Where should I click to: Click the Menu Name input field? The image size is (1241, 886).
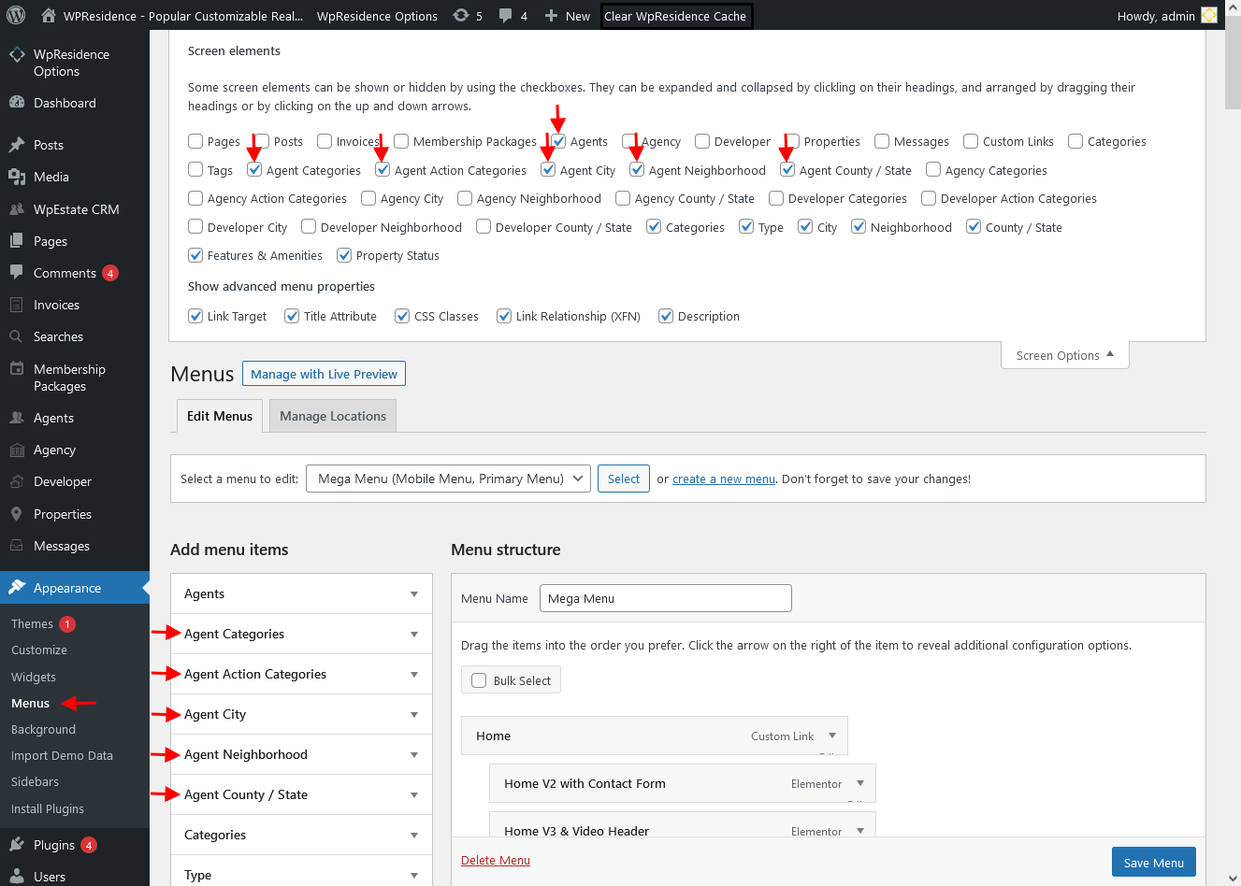[666, 598]
